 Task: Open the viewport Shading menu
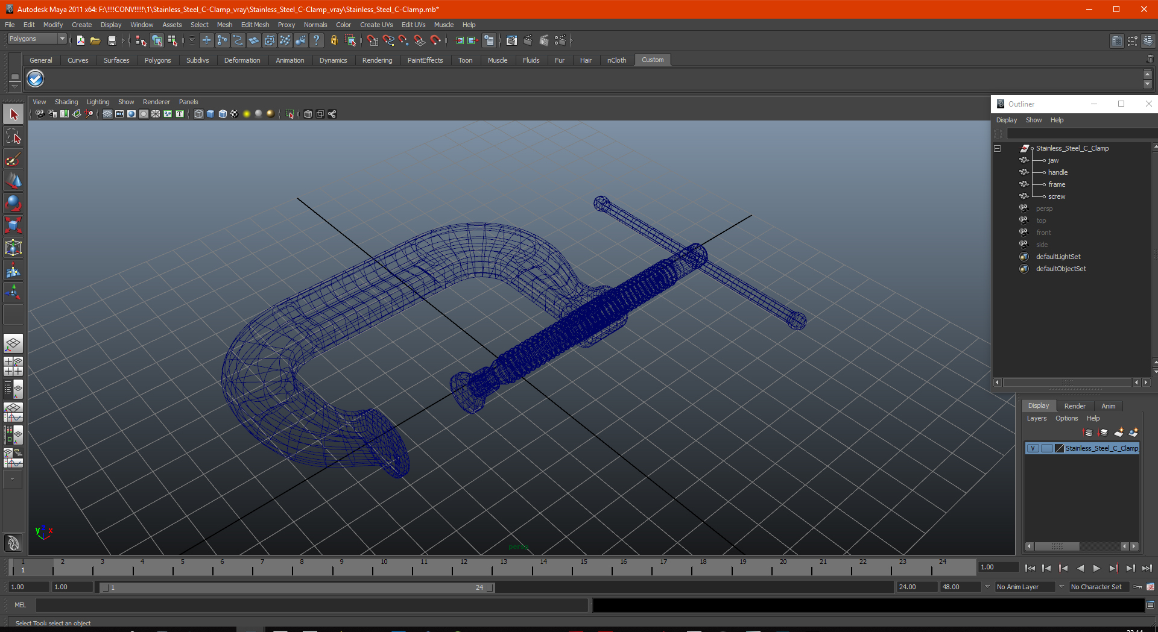[66, 102]
